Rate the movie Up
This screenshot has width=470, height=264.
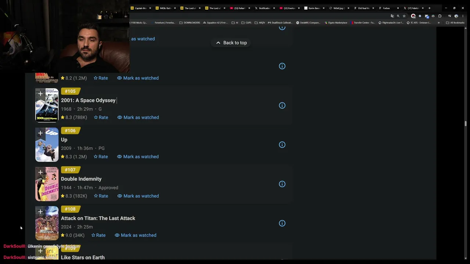101,157
